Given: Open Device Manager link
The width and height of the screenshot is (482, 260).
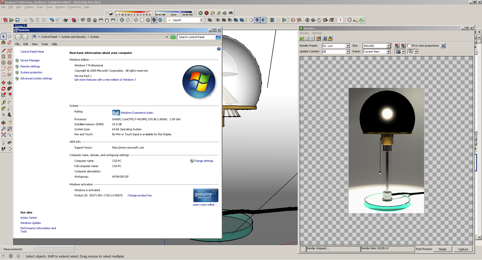Looking at the screenshot, I should click(30, 60).
